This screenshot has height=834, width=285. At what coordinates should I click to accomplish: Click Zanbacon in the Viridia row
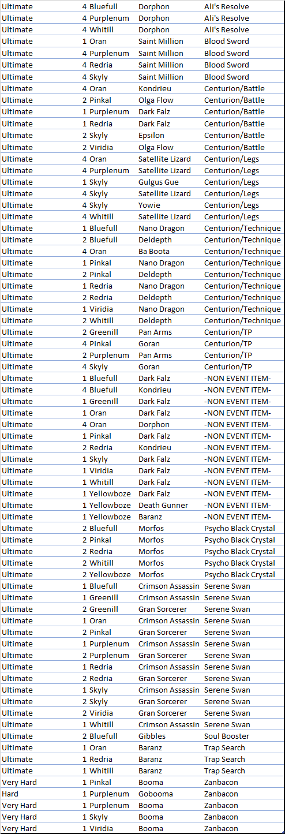[221, 828]
